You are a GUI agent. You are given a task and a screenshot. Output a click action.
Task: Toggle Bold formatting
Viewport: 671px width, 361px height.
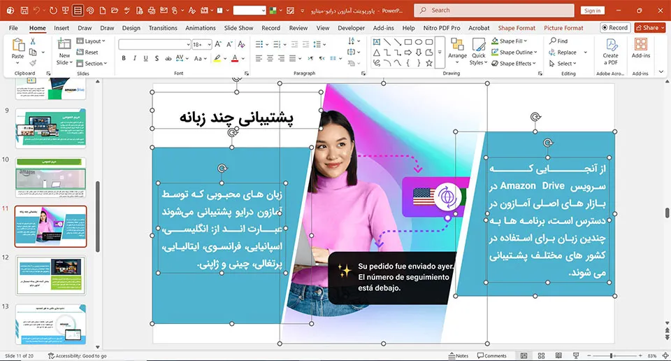124,58
